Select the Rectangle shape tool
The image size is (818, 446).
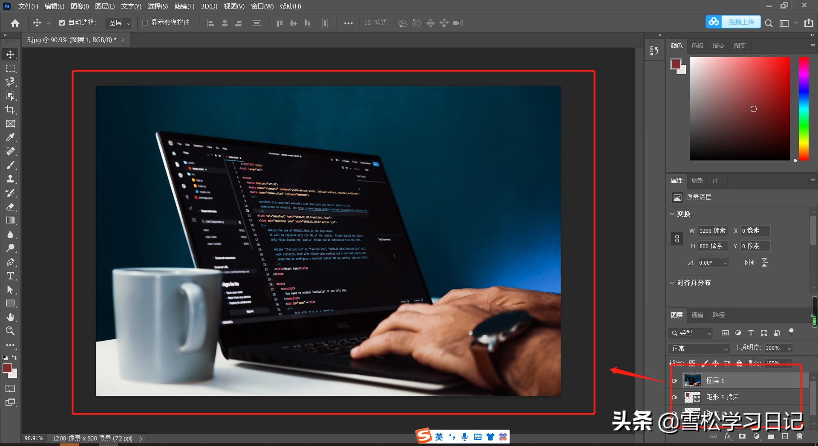(10, 303)
